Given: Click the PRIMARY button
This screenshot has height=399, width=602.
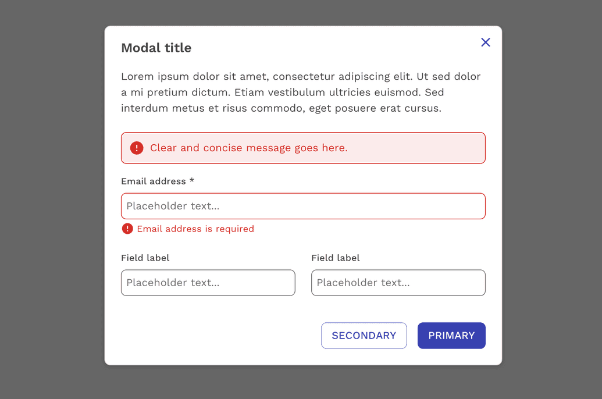Looking at the screenshot, I should (x=451, y=336).
